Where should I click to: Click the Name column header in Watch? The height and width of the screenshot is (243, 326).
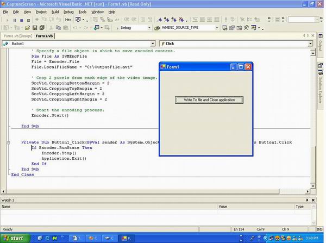point(109,207)
